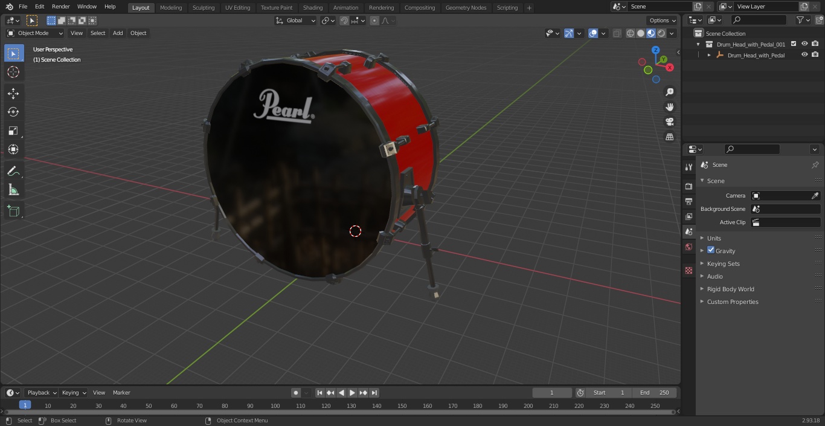Click the properties editor search field

(x=752, y=149)
